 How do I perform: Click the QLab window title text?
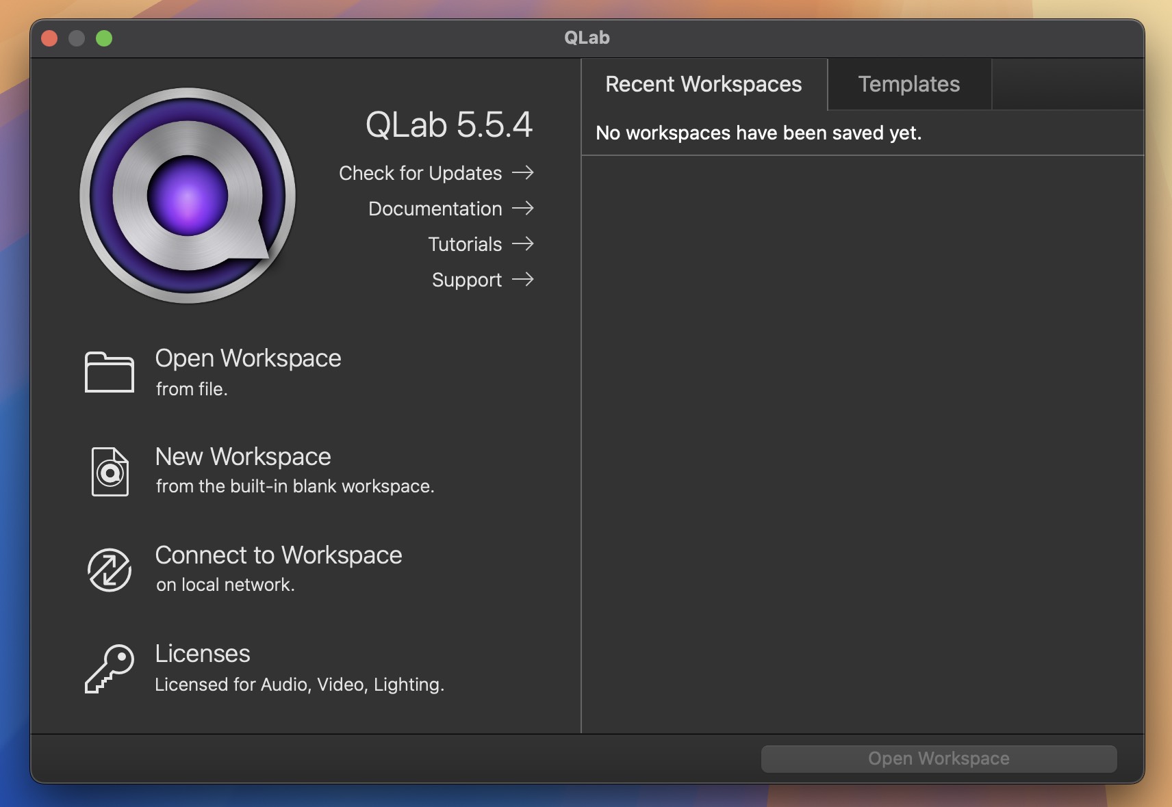click(587, 38)
